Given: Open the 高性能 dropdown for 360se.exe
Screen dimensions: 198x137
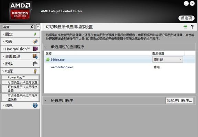Looking at the screenshot, I should 167,60.
